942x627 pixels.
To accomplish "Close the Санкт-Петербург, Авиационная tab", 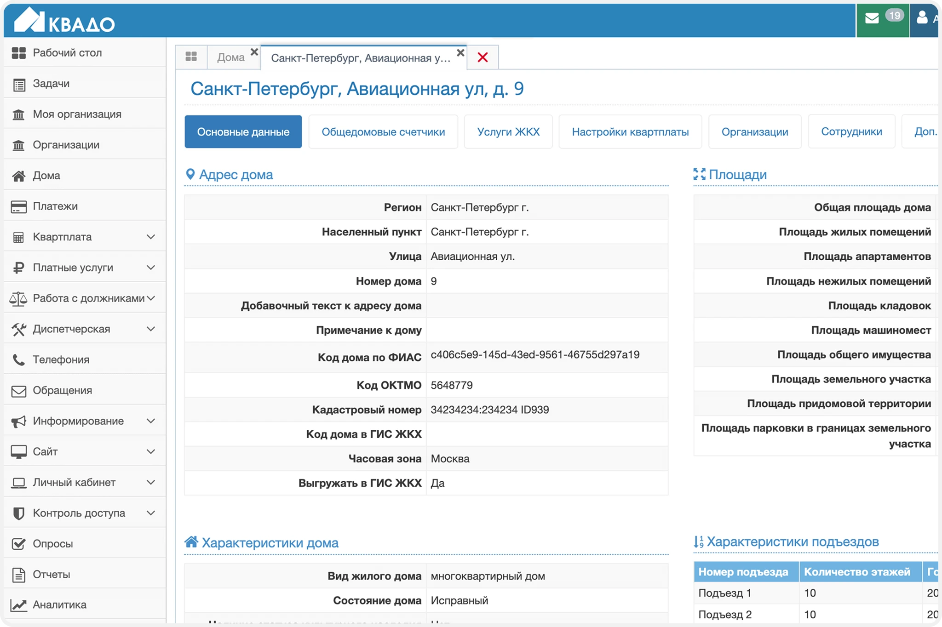I will pos(460,52).
